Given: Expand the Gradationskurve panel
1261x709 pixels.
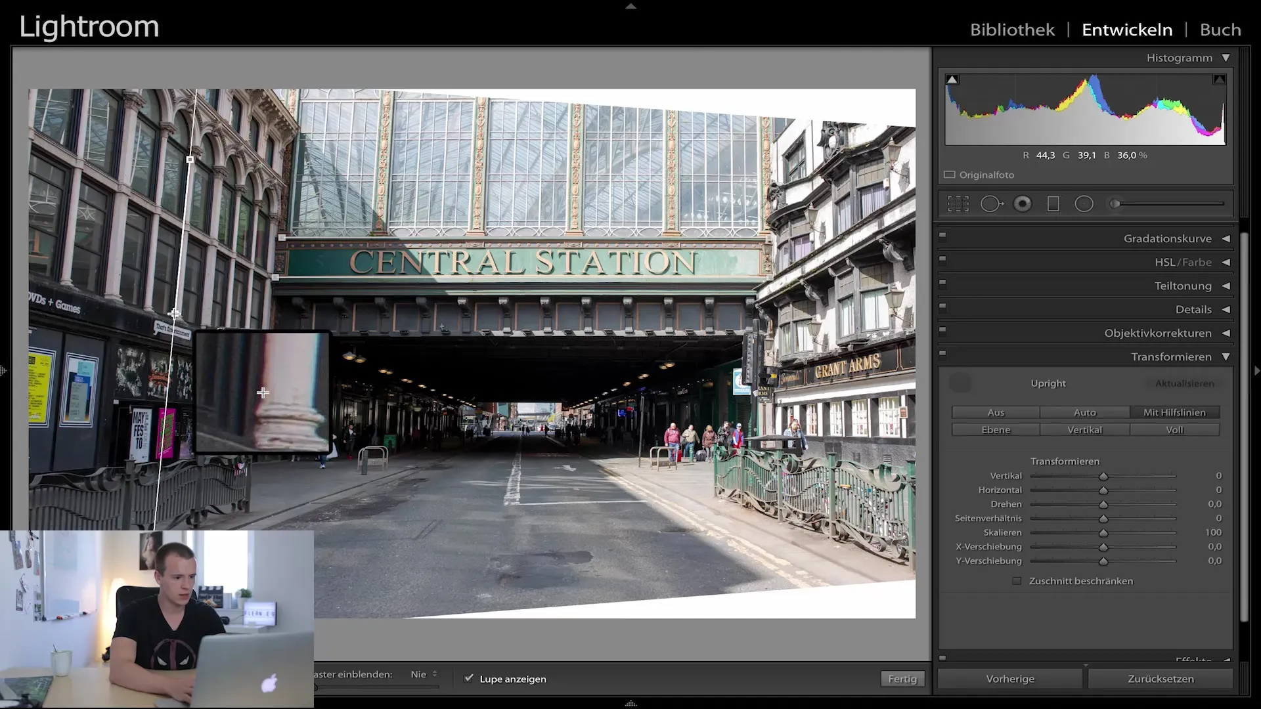Looking at the screenshot, I should (x=1226, y=238).
